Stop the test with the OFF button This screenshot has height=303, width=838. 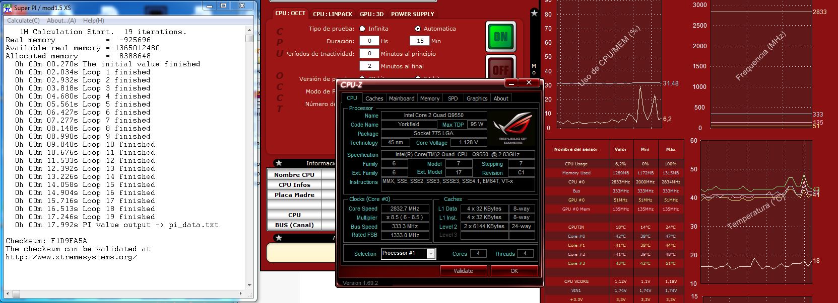coord(500,68)
